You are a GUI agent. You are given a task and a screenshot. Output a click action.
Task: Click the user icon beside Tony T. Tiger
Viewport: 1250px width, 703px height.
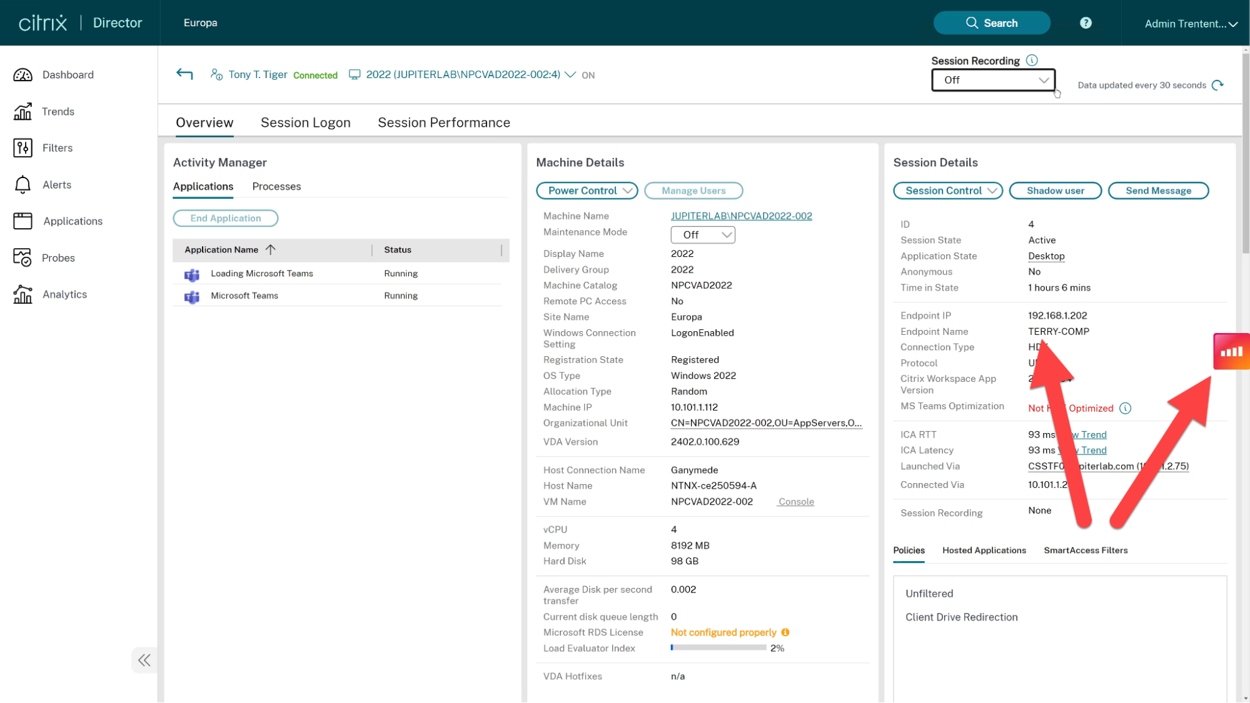click(x=216, y=74)
